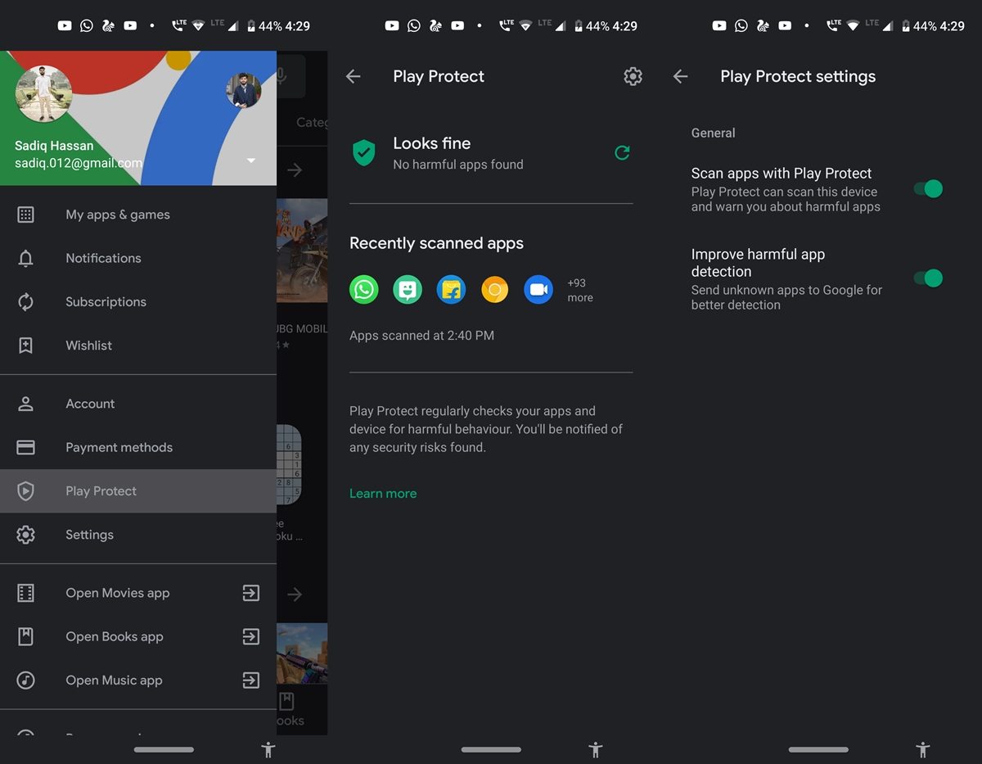Open Wishlist menu item
The image size is (982, 764).
(x=138, y=345)
